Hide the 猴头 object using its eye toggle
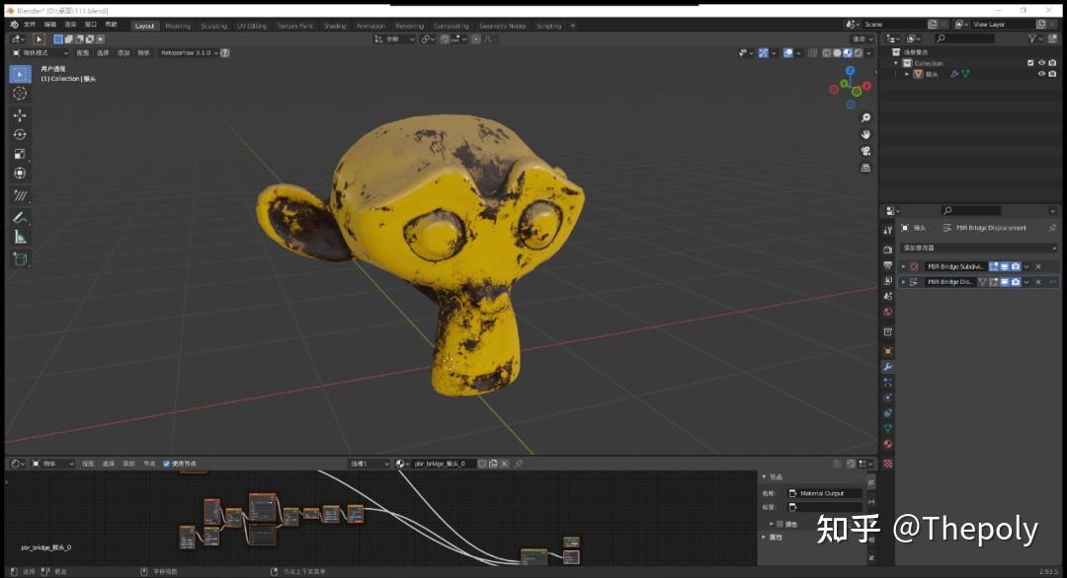Viewport: 1067px width, 578px height. pos(1042,74)
